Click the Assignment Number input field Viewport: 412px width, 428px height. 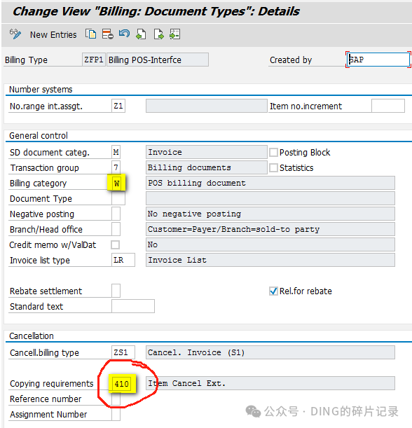116,415
